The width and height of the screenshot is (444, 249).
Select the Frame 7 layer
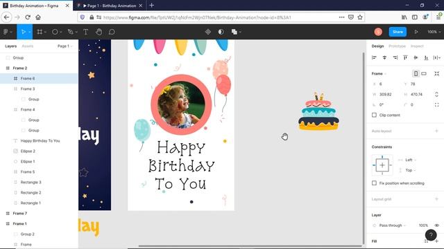click(x=39, y=213)
